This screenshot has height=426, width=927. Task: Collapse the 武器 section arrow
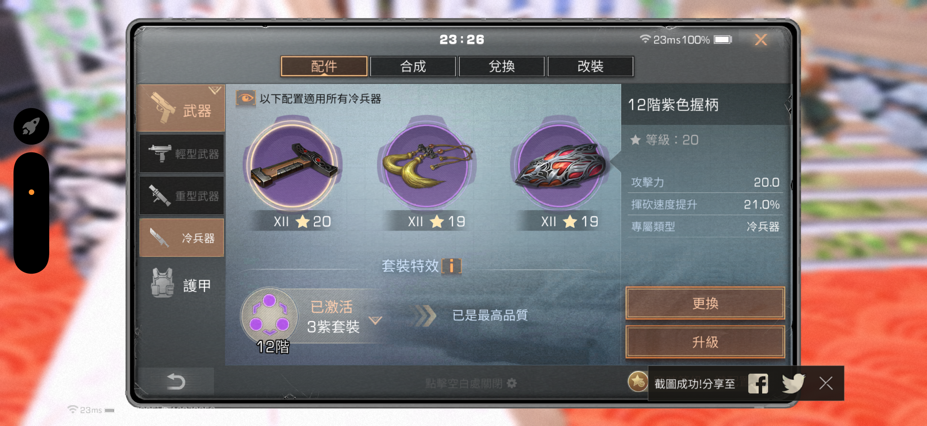click(215, 90)
